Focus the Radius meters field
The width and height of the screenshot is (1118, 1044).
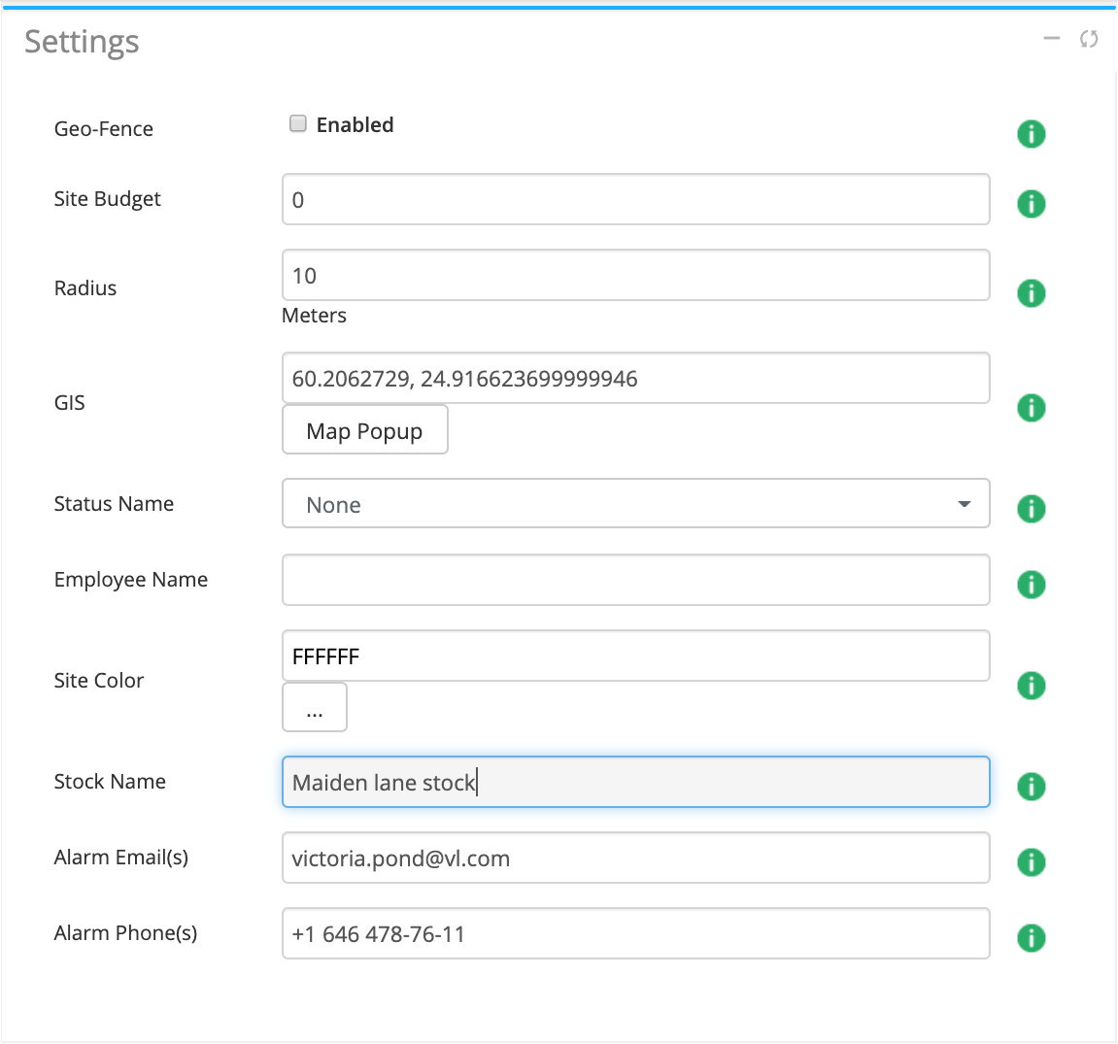point(635,276)
